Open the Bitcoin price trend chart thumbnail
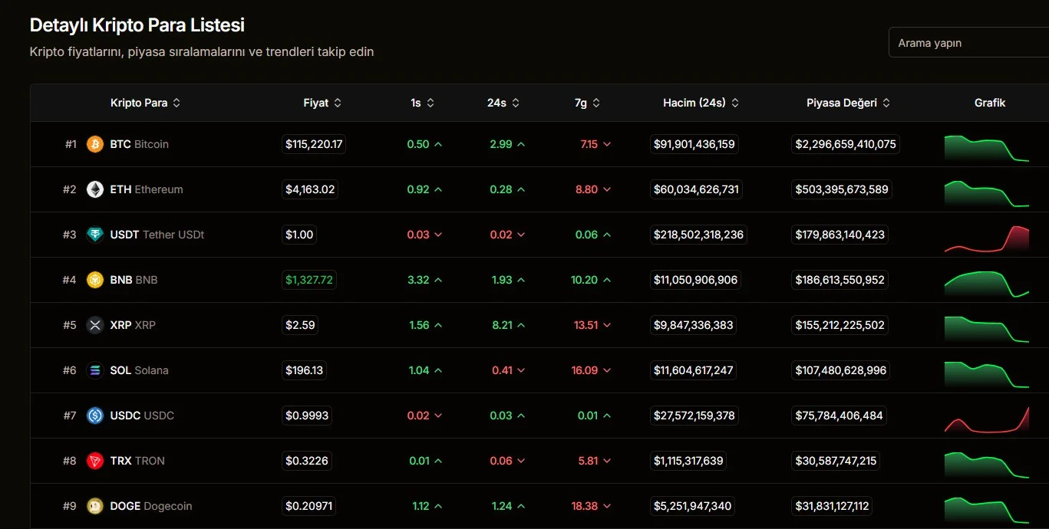 [x=986, y=148]
